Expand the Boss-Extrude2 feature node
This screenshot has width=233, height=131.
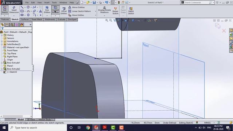(2, 69)
